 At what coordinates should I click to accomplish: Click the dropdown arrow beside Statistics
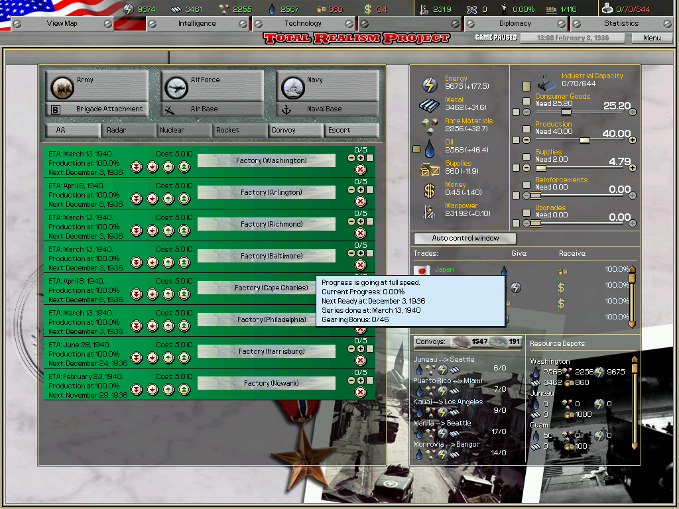click(x=668, y=23)
